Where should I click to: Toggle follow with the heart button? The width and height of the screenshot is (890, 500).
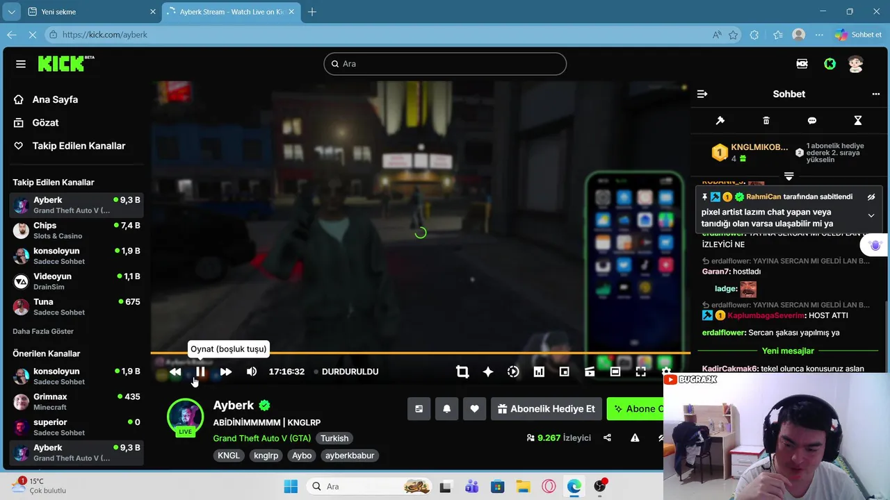tap(474, 409)
